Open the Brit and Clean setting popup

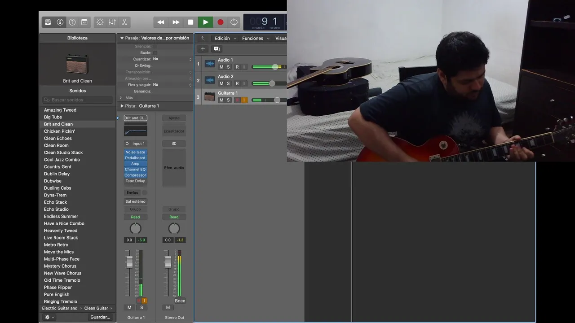pyautogui.click(x=135, y=118)
